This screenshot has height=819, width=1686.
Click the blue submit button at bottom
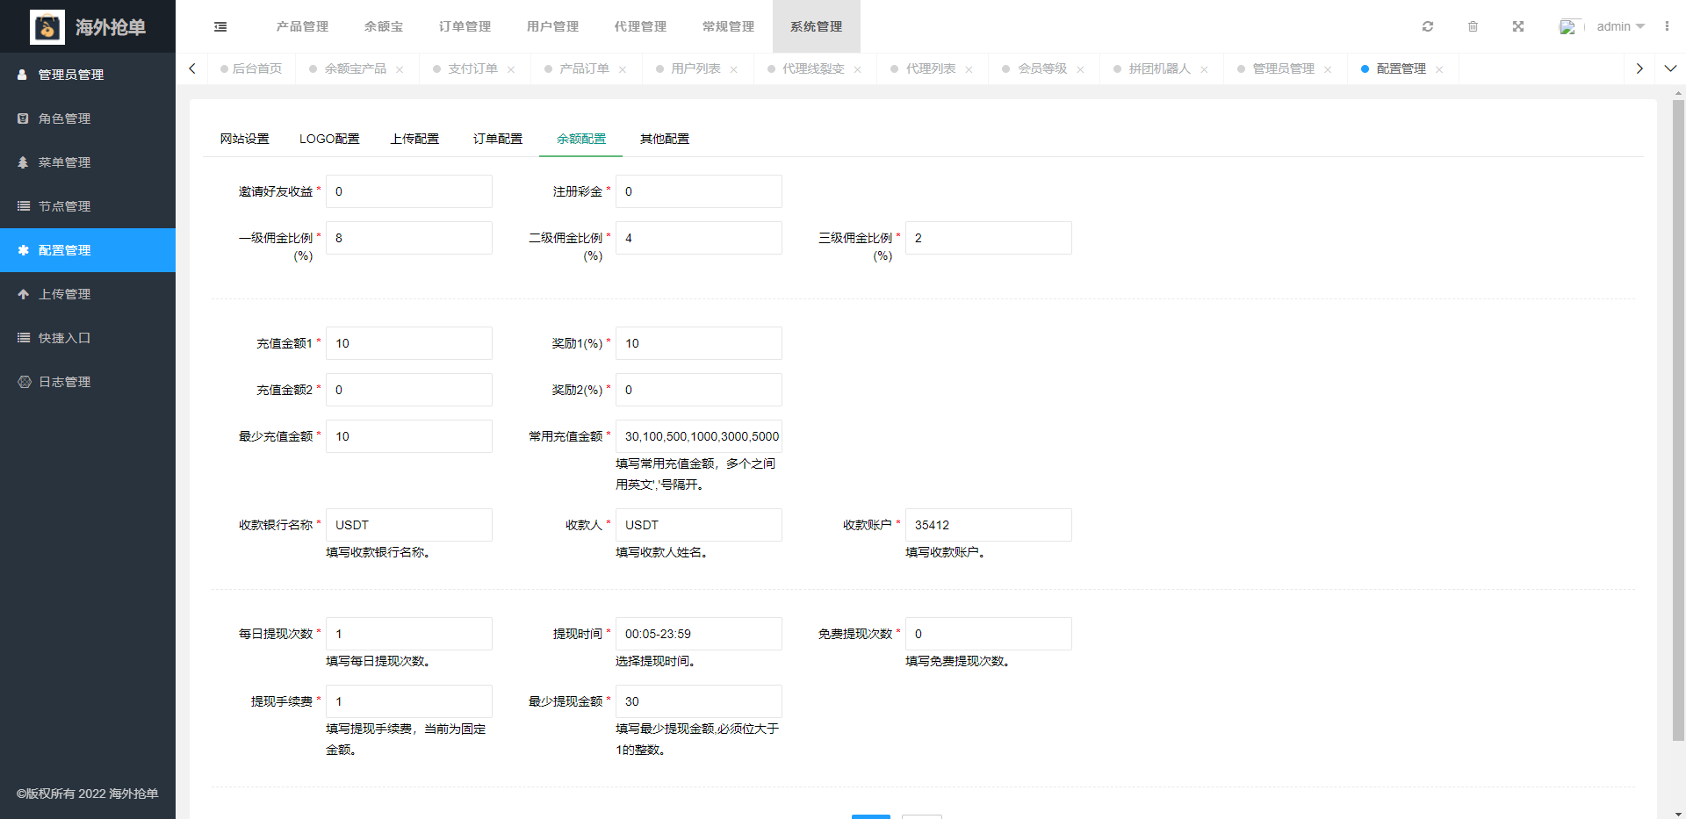(x=870, y=815)
